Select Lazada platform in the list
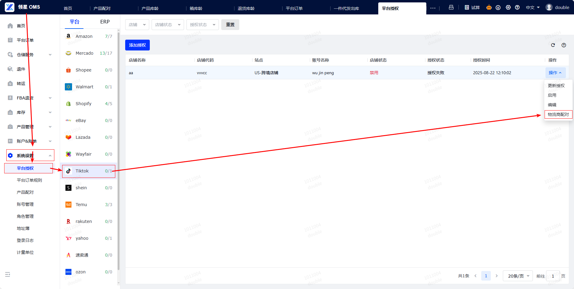The height and width of the screenshot is (289, 574). [x=89, y=137]
